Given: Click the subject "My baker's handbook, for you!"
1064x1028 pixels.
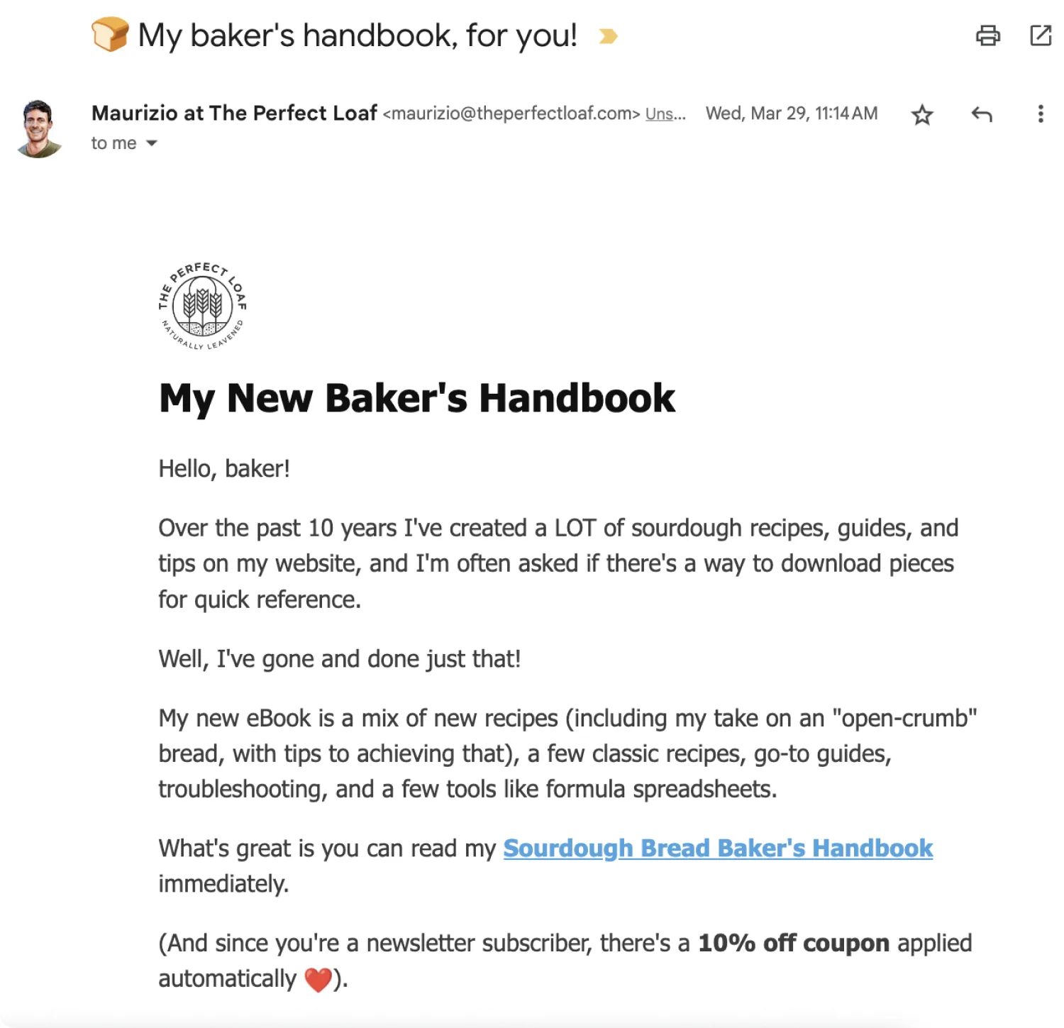Looking at the screenshot, I should 358,35.
